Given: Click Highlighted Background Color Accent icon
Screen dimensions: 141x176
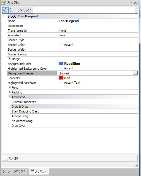Looking at the screenshot, I should coord(61,68).
